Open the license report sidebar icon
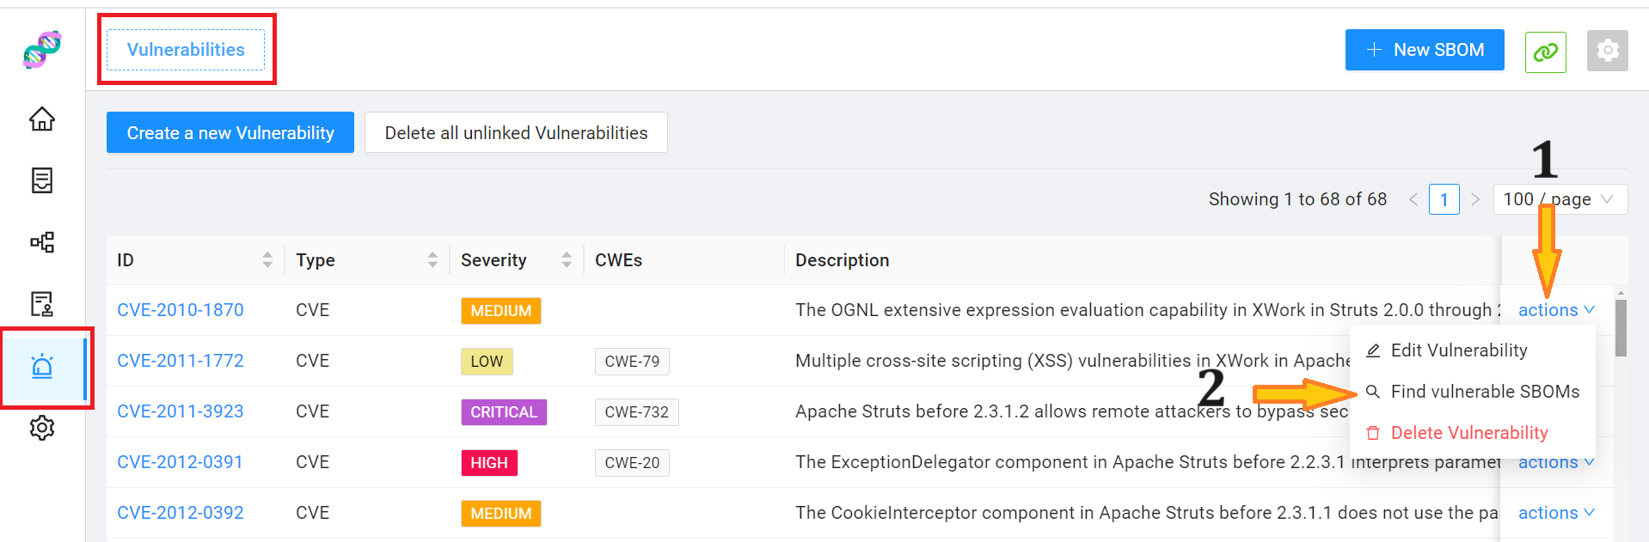Image resolution: width=1649 pixels, height=542 pixels. pyautogui.click(x=42, y=304)
